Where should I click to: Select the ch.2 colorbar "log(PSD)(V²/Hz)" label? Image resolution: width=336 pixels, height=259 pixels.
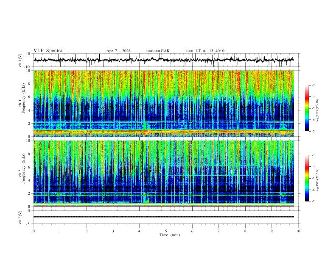pos(318,180)
